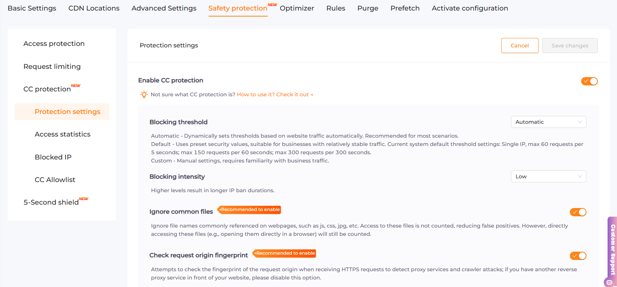Turn off Check request origin fingerprint

point(577,256)
